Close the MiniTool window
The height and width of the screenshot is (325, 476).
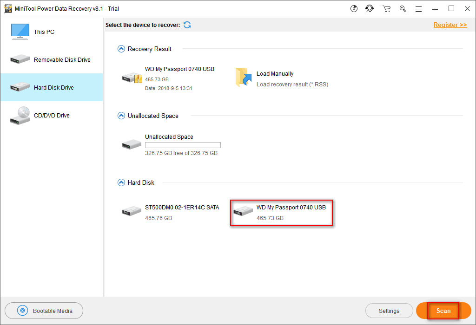[x=468, y=8]
